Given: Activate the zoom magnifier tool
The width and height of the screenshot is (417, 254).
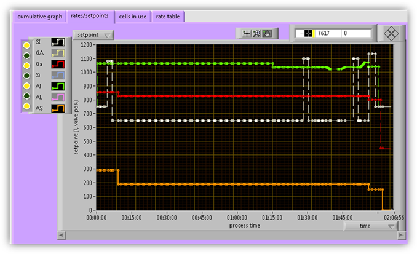Looking at the screenshot, I should pos(257,33).
